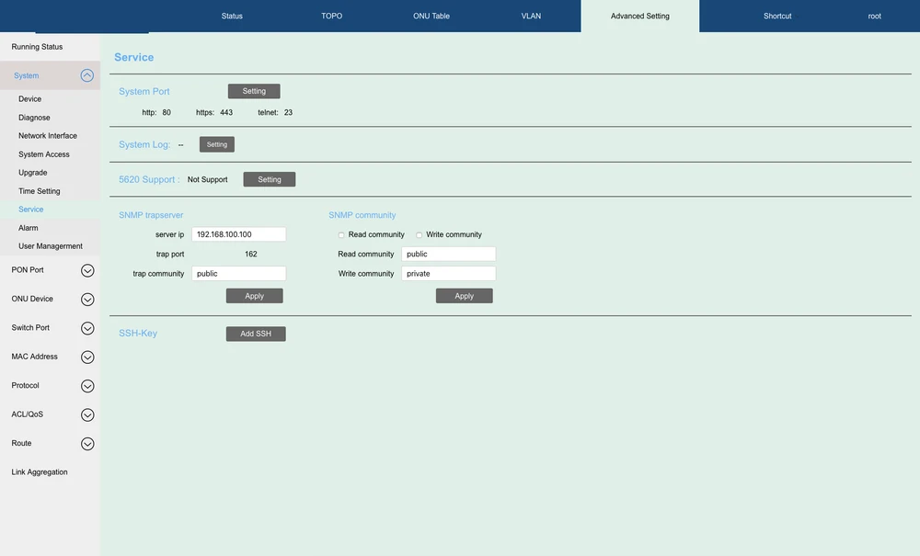Click the server ip input field
The height and width of the screenshot is (556, 920).
click(x=238, y=234)
